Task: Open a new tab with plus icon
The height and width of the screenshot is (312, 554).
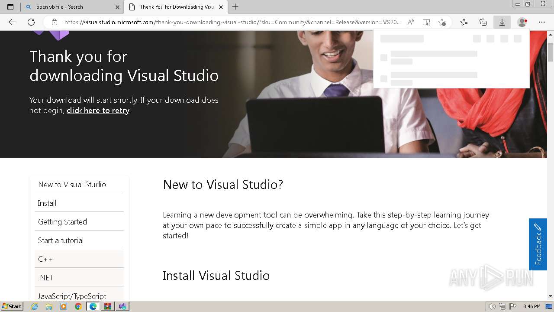Action: [235, 7]
